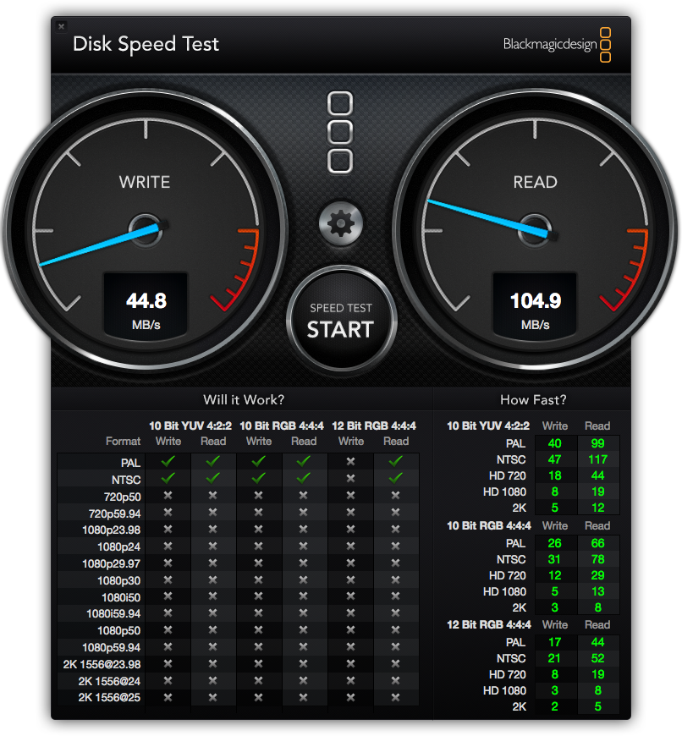Click NTSC 10 Bit RGB Read checkmark

coord(304,478)
